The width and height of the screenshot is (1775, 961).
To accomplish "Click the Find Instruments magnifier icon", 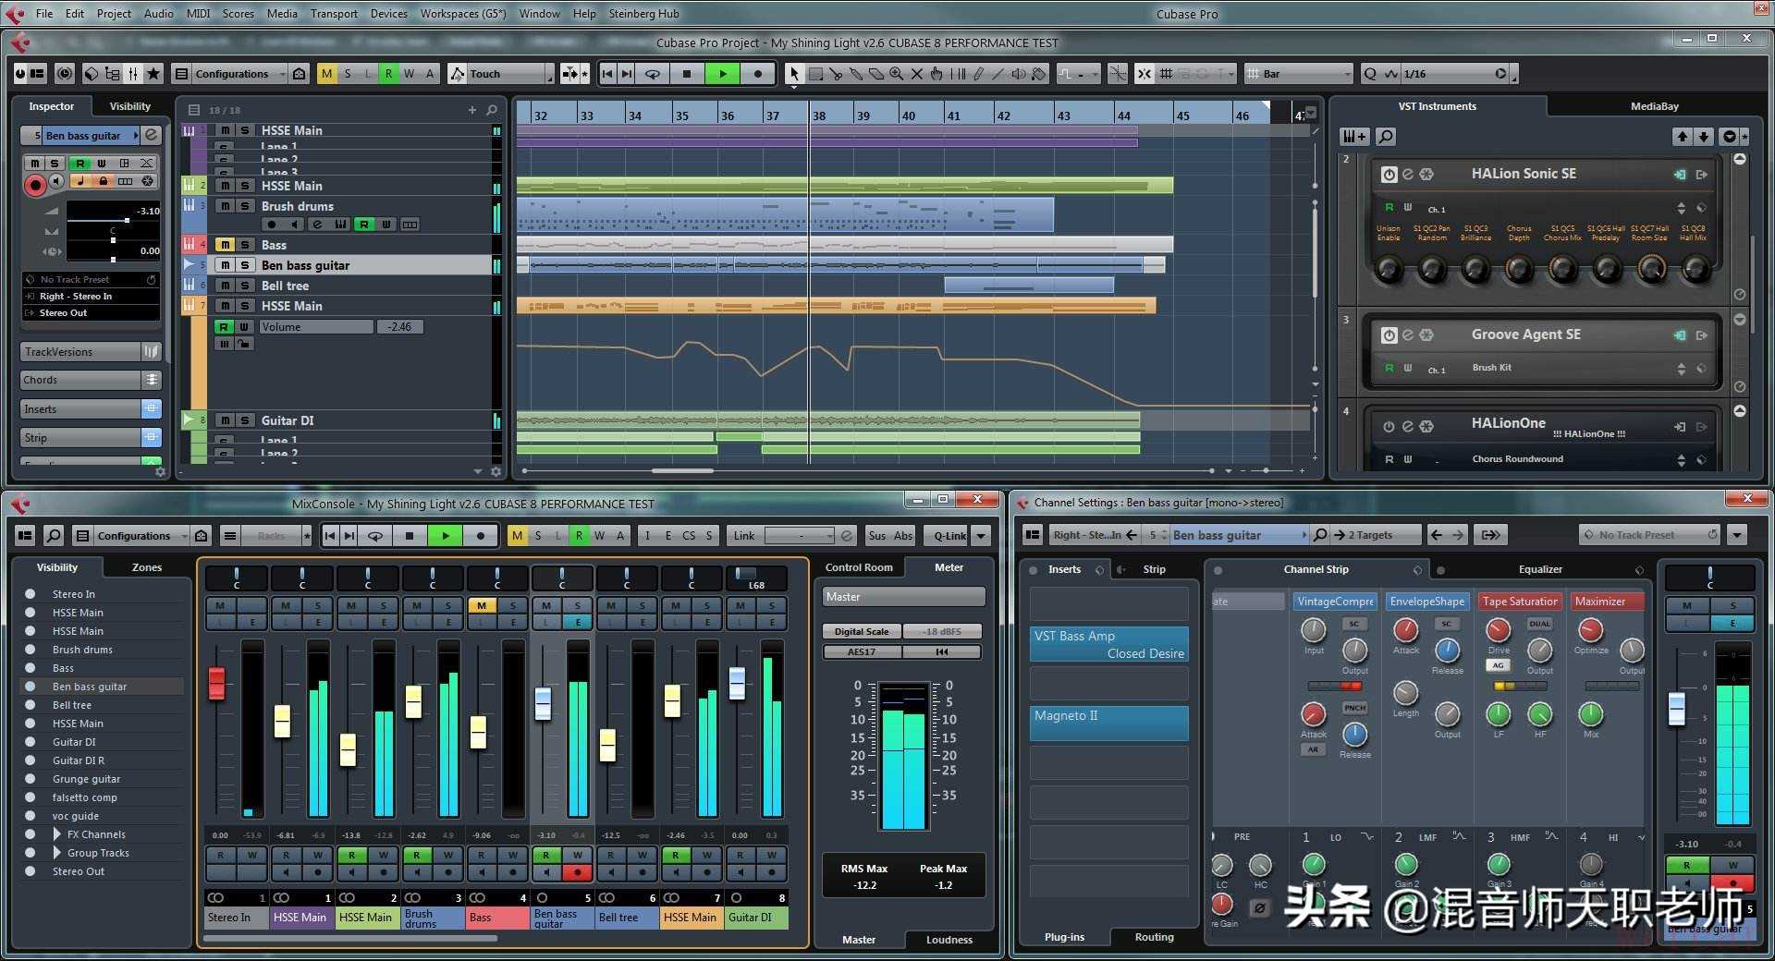I will pos(1385,137).
